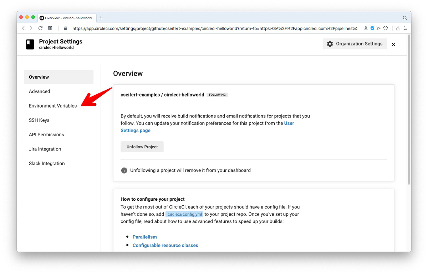Follow the User Settings page link

click(x=207, y=127)
